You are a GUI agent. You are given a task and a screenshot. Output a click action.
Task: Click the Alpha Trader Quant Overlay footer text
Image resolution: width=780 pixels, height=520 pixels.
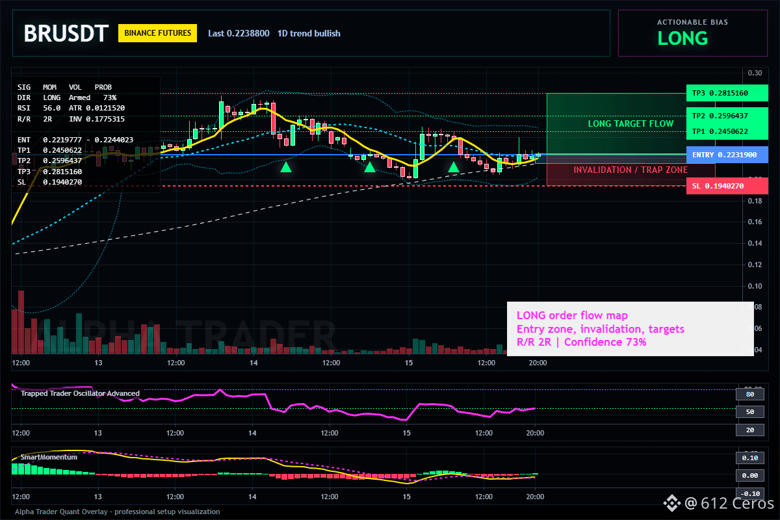[x=118, y=512]
